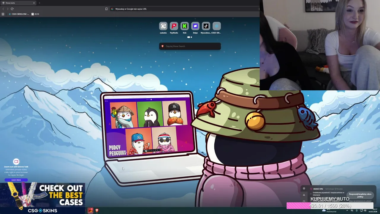Screen dimensions: 380x214
Task: Open the volume speaker icon in tray
Action: coord(365,211)
